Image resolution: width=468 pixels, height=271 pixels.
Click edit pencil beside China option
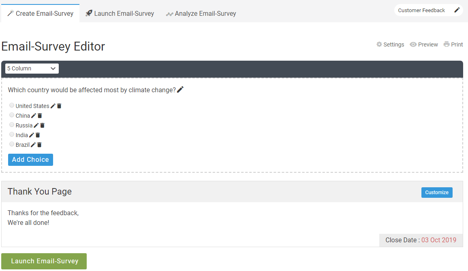point(34,116)
